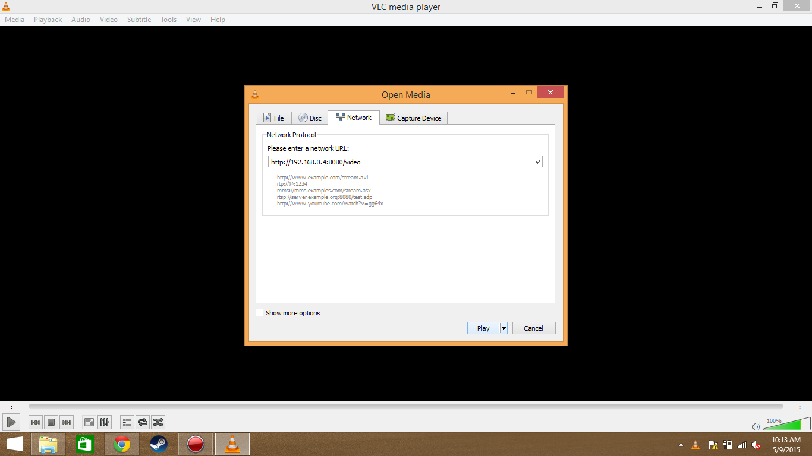
Task: Minimize the Open Media dialog
Action: pos(512,92)
